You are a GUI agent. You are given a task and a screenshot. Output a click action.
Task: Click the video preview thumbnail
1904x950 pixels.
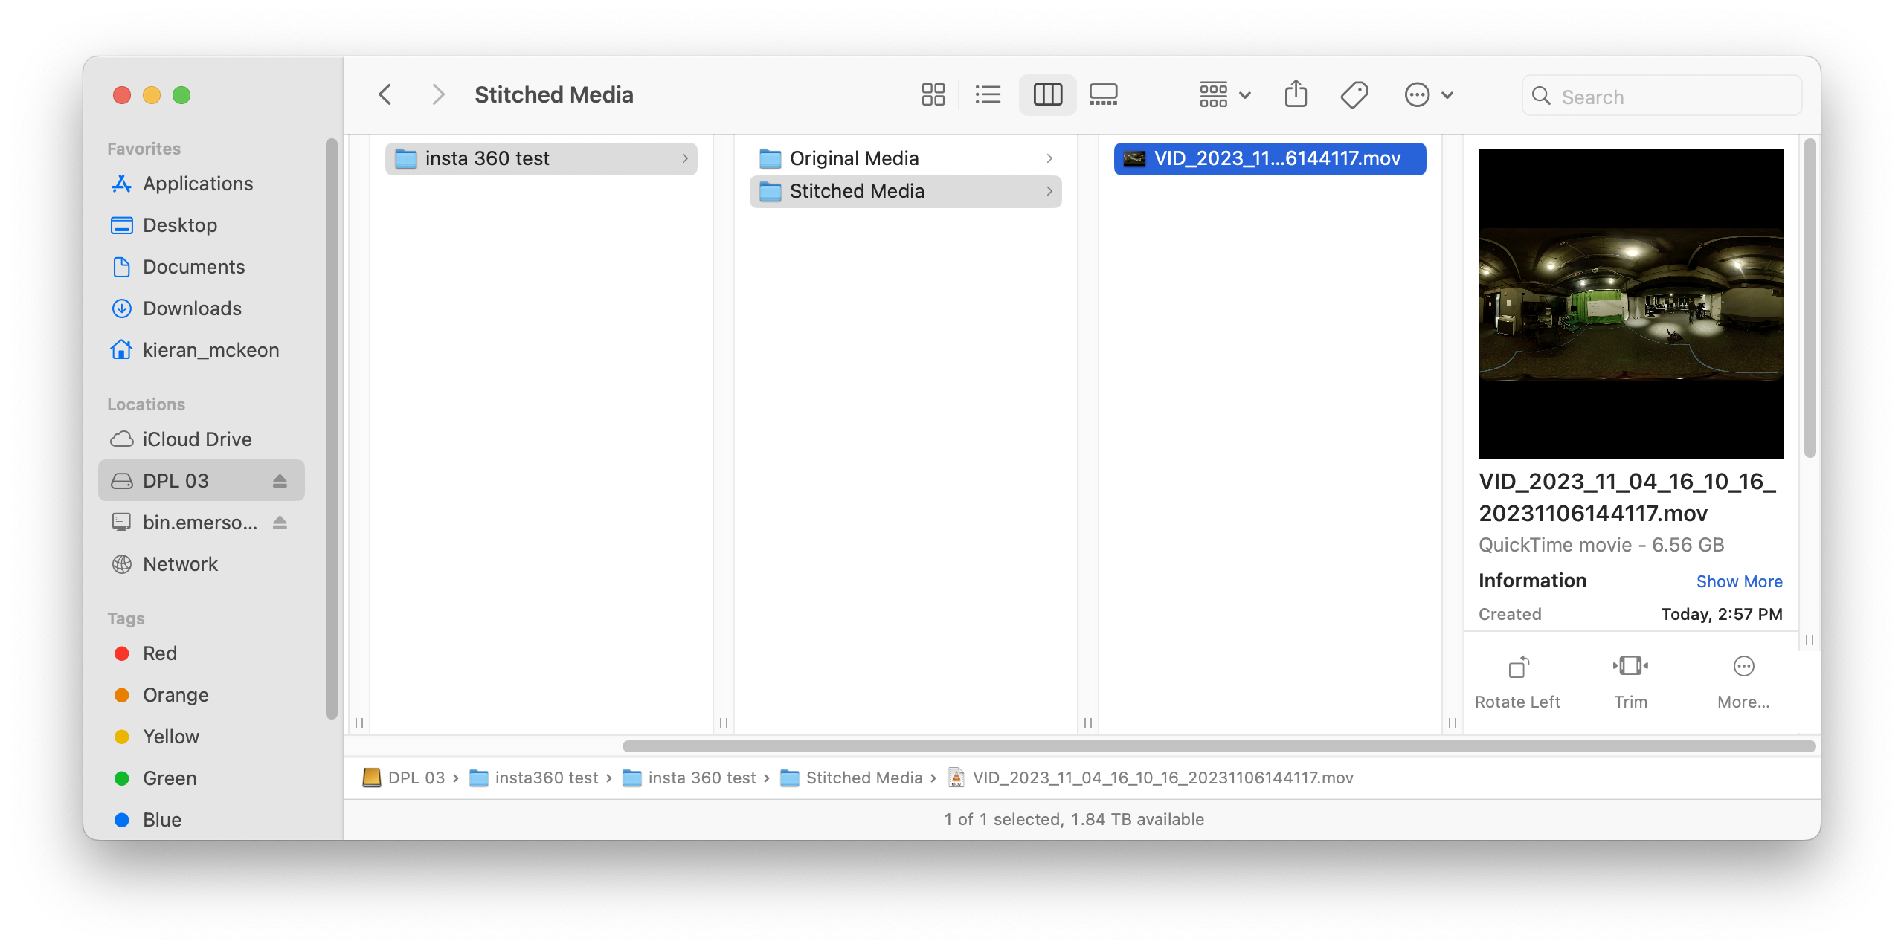pyautogui.click(x=1630, y=304)
